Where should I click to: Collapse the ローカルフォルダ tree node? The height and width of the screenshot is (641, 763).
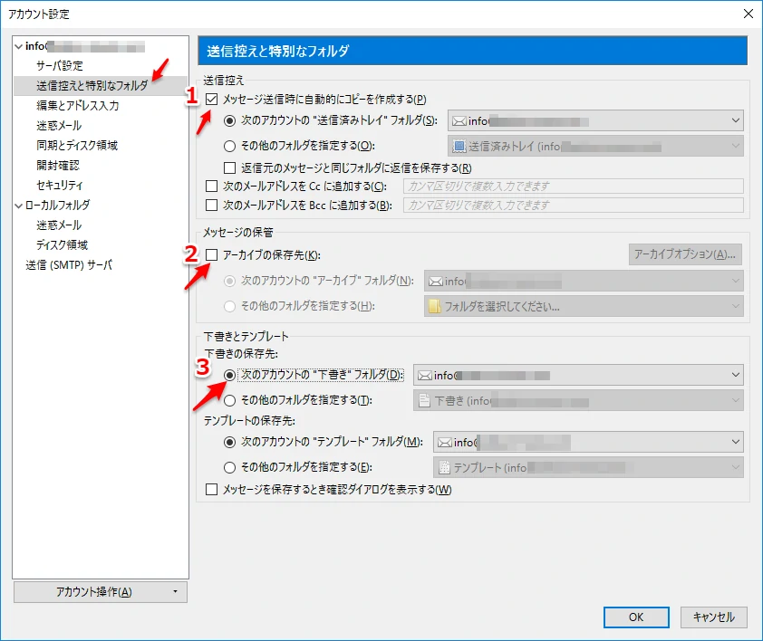click(19, 206)
